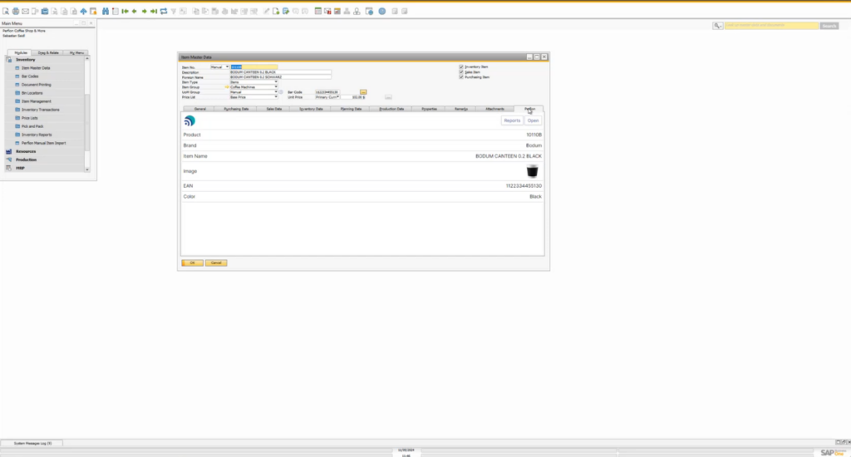Screen dimensions: 851x457
Task: Switch to the Sales Data tab
Action: (274, 109)
